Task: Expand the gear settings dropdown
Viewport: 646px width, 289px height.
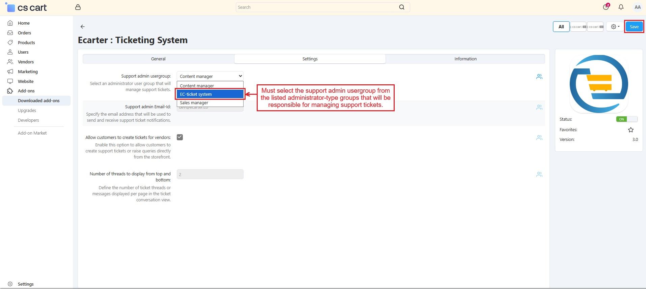Action: [x=615, y=27]
